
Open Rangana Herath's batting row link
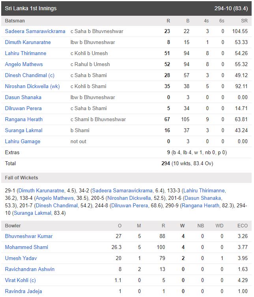(x=24, y=119)
